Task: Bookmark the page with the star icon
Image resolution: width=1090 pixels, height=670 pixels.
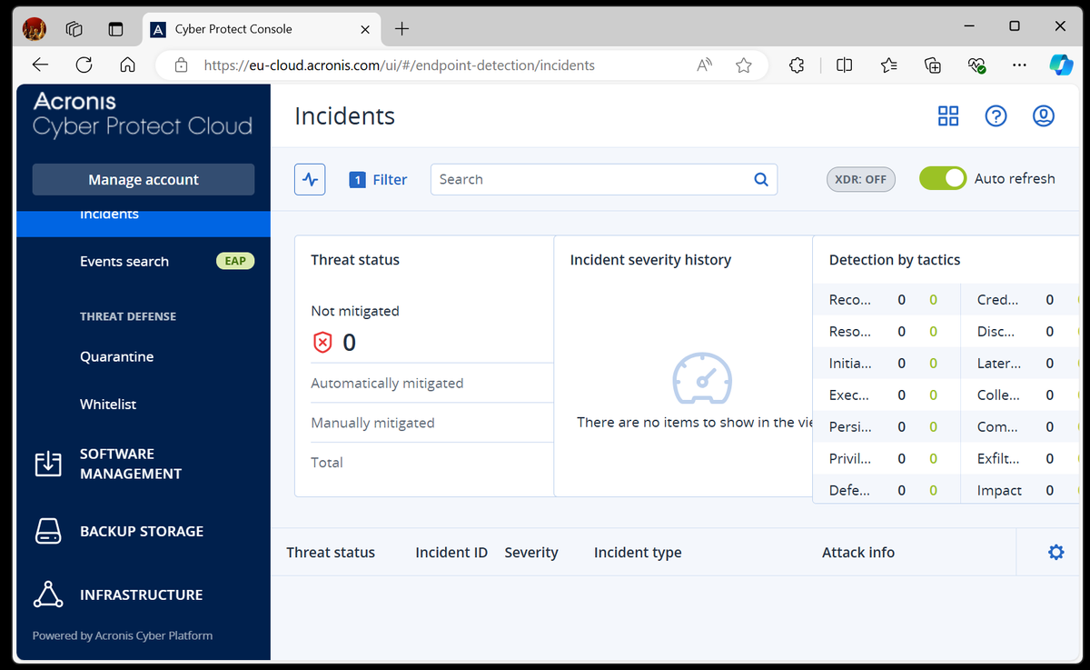Action: coord(744,65)
